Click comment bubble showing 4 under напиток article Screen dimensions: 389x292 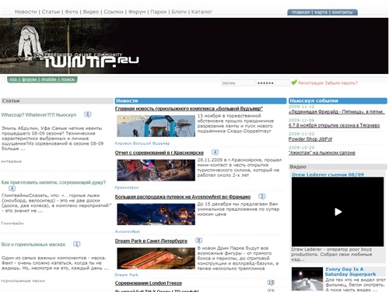[12, 188]
